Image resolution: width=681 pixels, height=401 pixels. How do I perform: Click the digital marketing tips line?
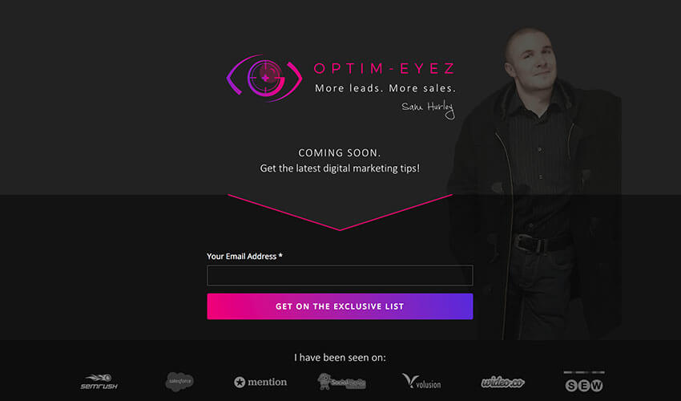pos(340,168)
